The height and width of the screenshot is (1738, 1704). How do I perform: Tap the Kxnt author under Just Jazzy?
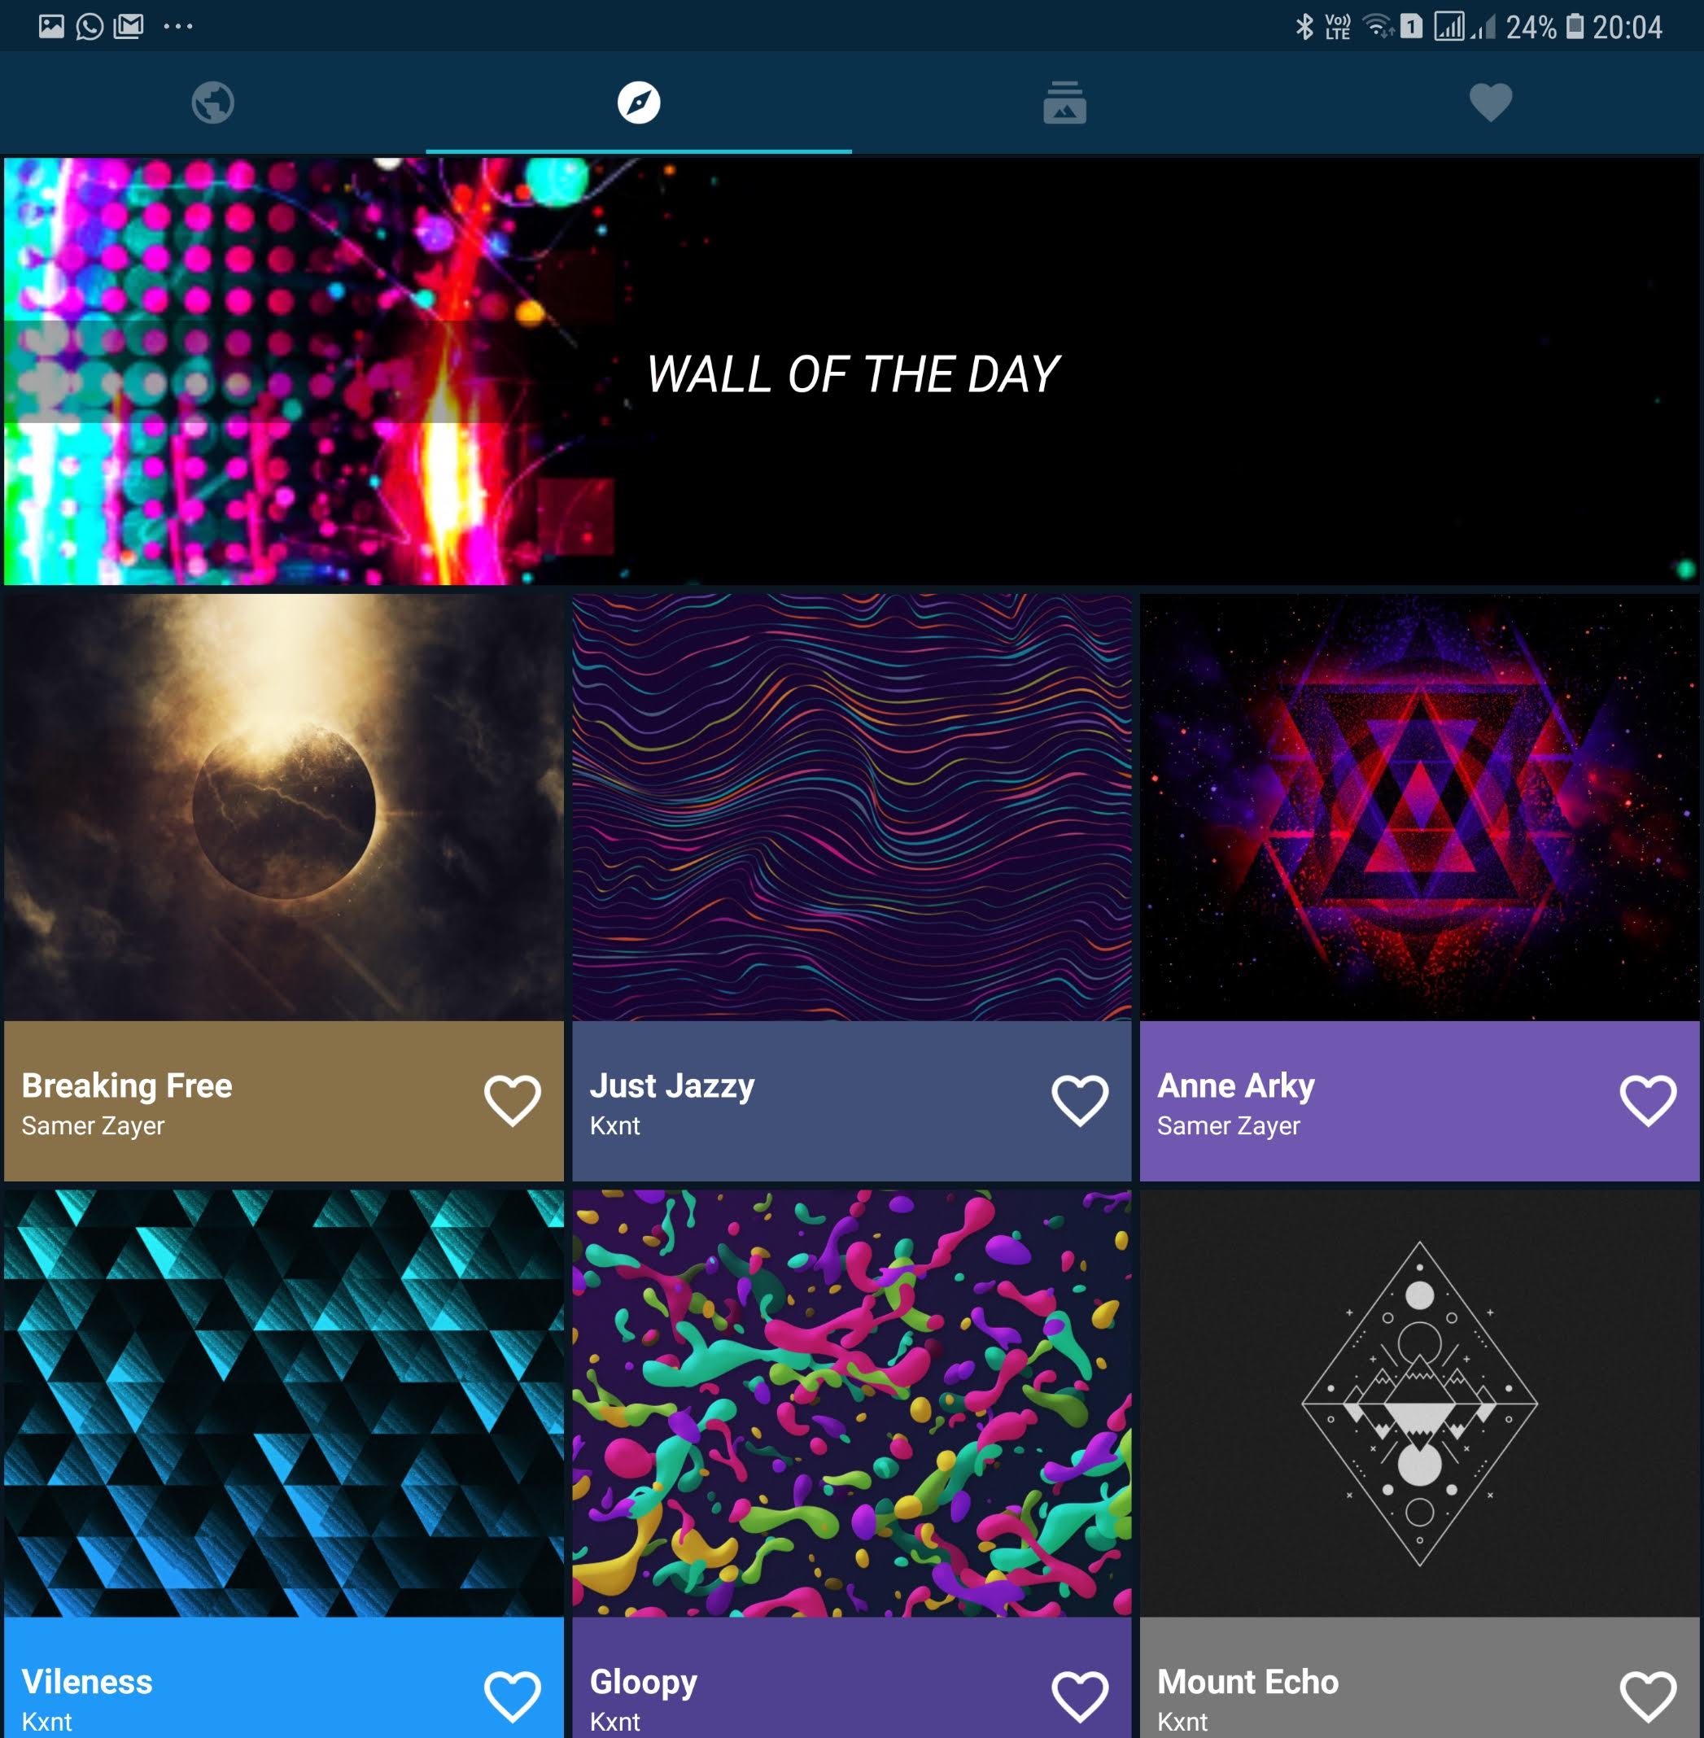(615, 1126)
